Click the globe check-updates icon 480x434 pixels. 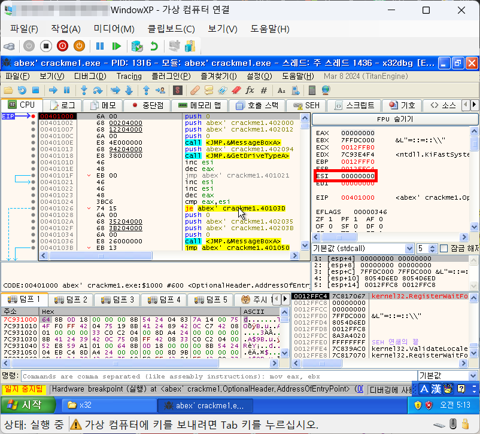click(326, 90)
